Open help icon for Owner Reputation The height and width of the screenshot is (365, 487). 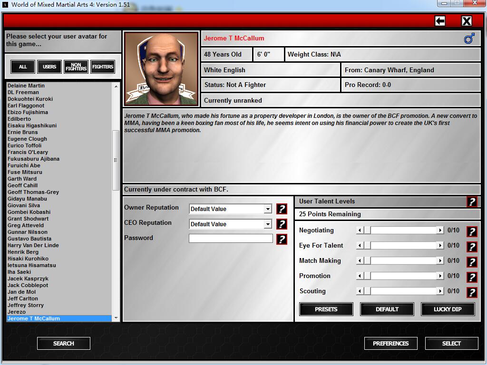coord(282,209)
